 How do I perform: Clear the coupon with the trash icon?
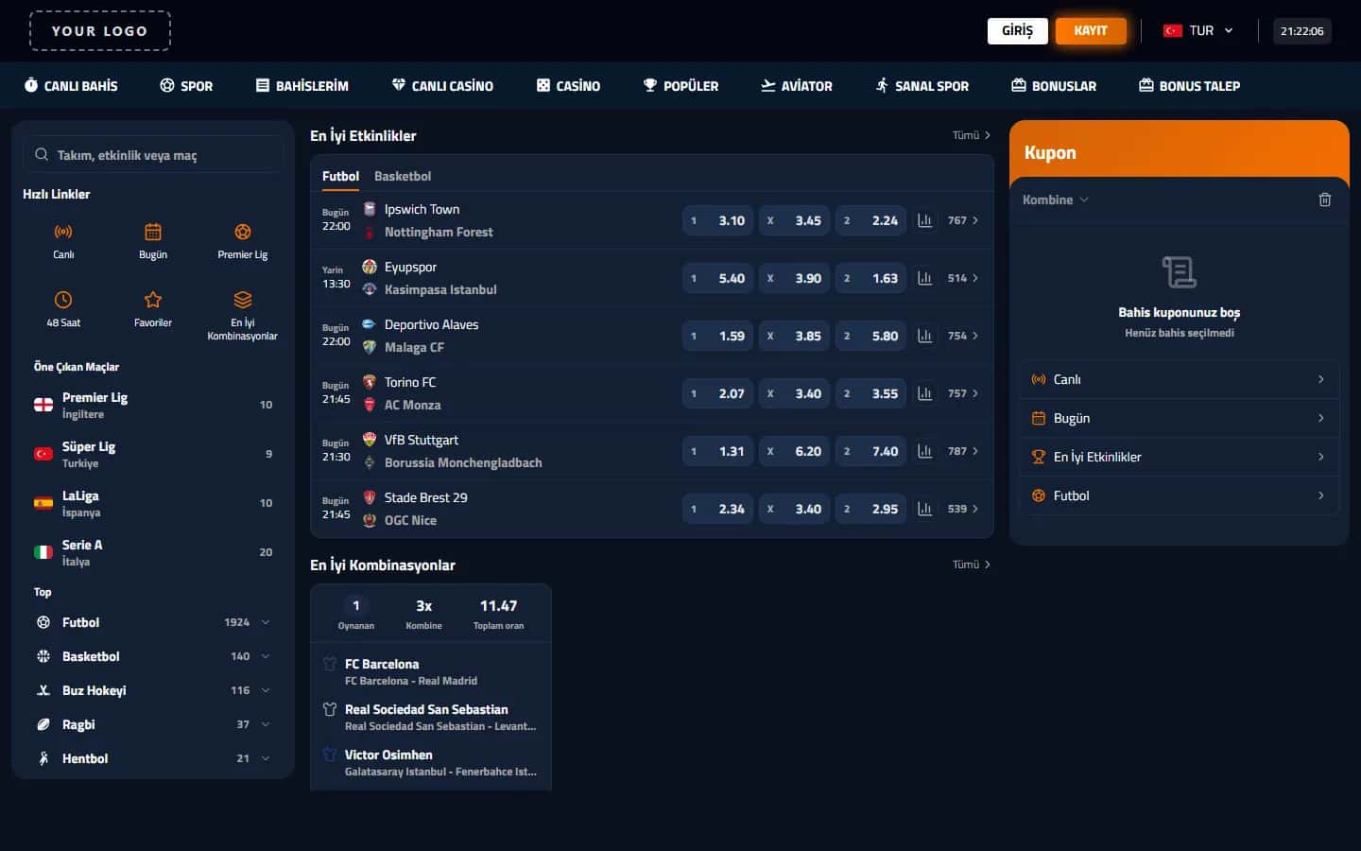pos(1325,200)
